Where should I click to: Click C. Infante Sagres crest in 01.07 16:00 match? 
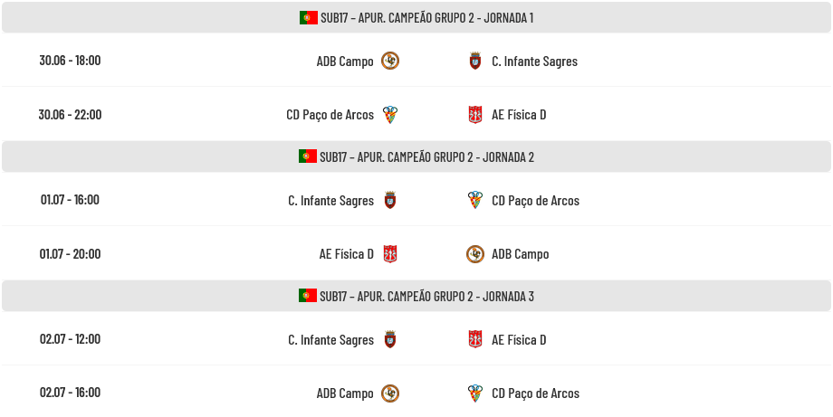click(390, 201)
